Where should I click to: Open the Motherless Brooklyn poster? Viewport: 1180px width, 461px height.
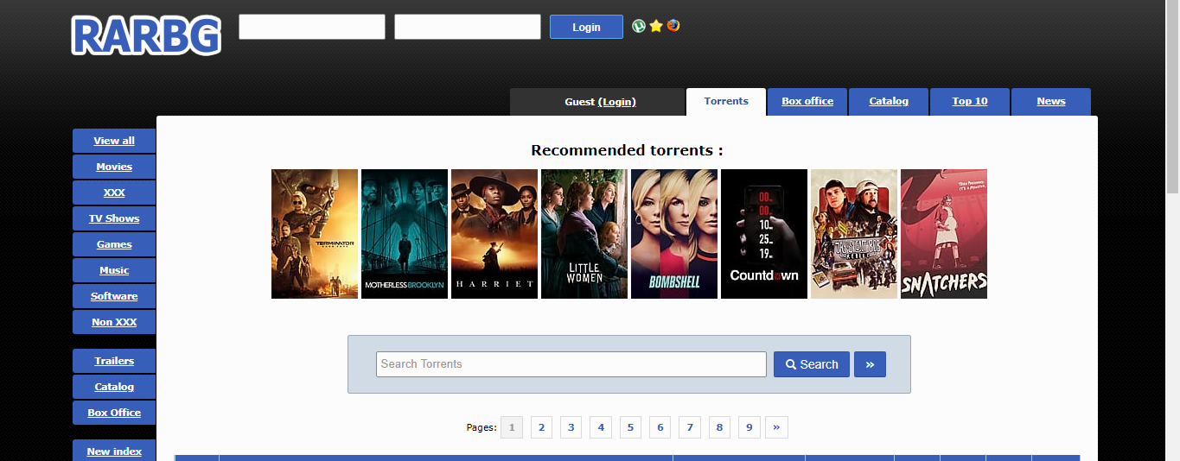pyautogui.click(x=405, y=234)
